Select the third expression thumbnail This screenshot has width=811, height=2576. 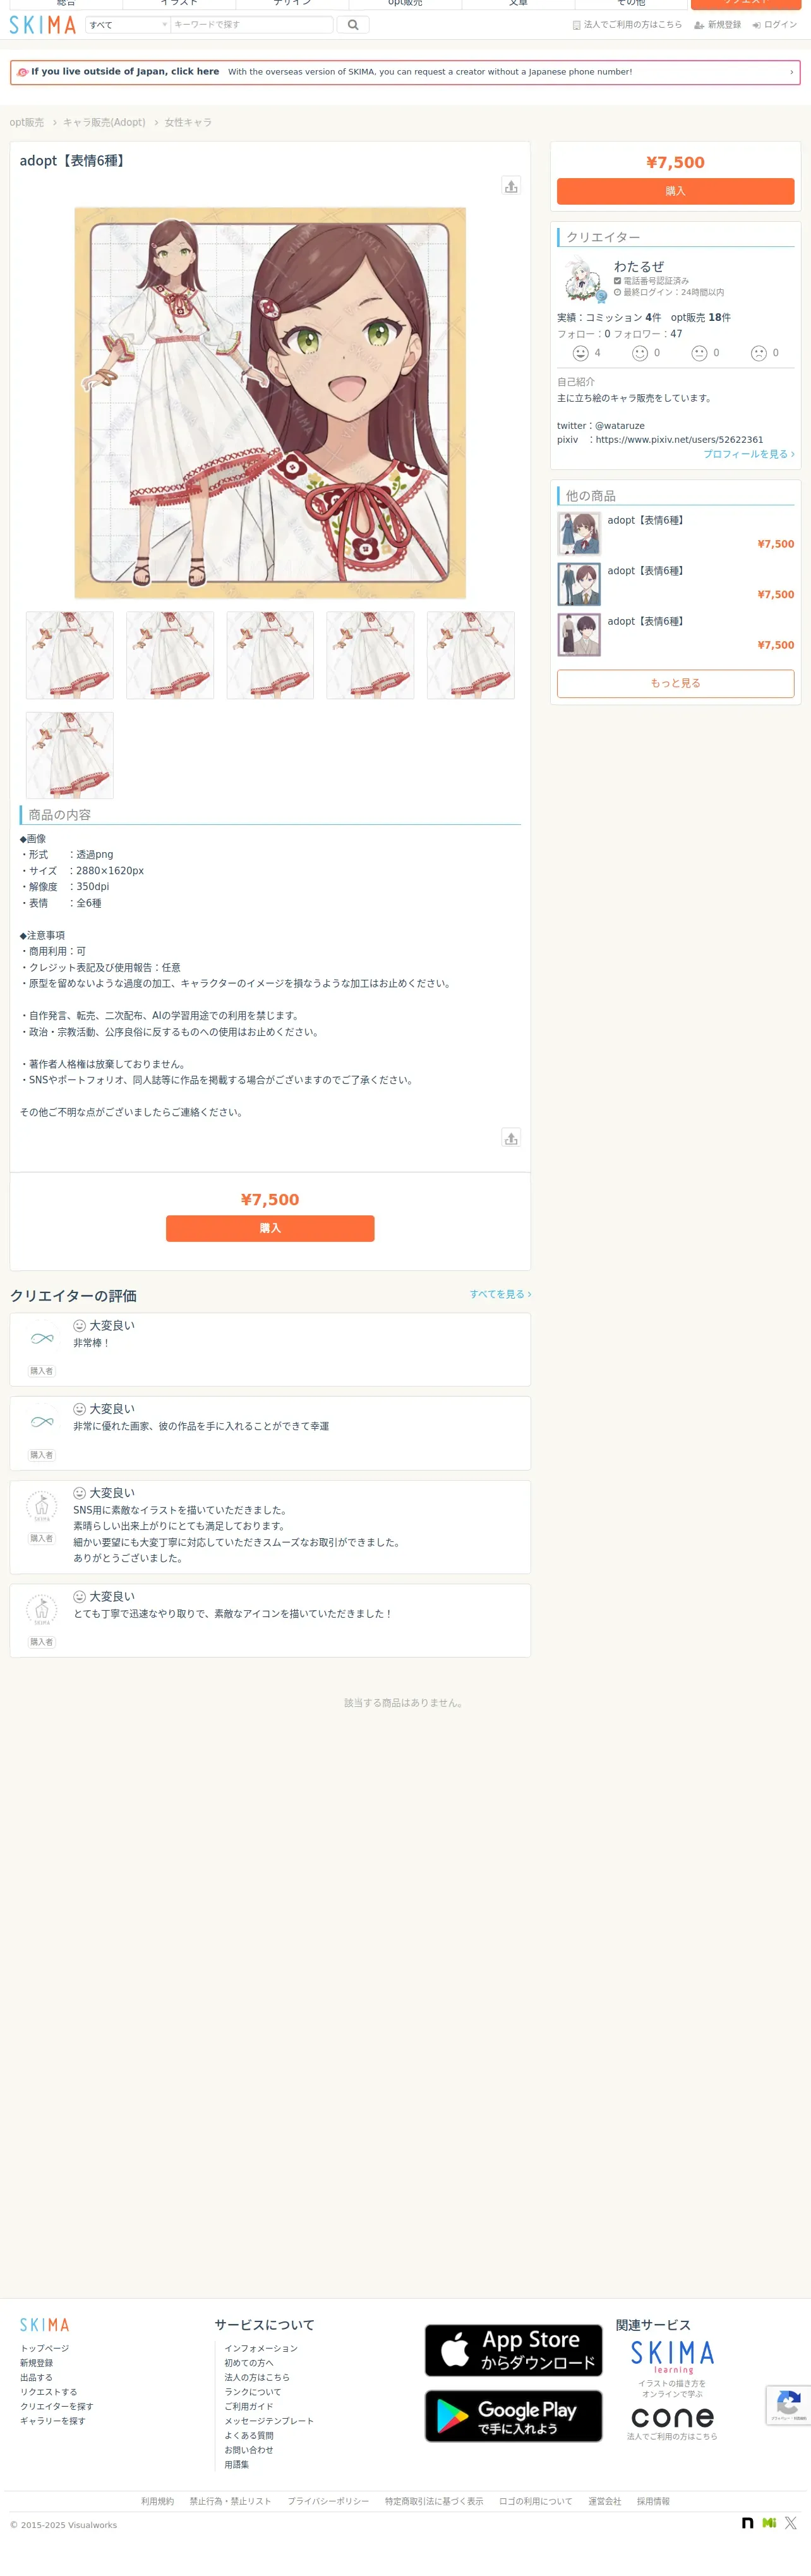point(270,655)
